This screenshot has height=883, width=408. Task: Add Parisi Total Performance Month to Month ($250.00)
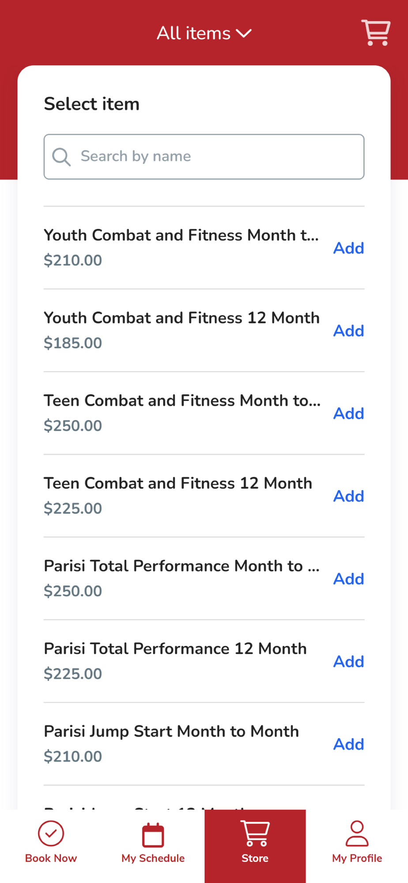point(348,579)
